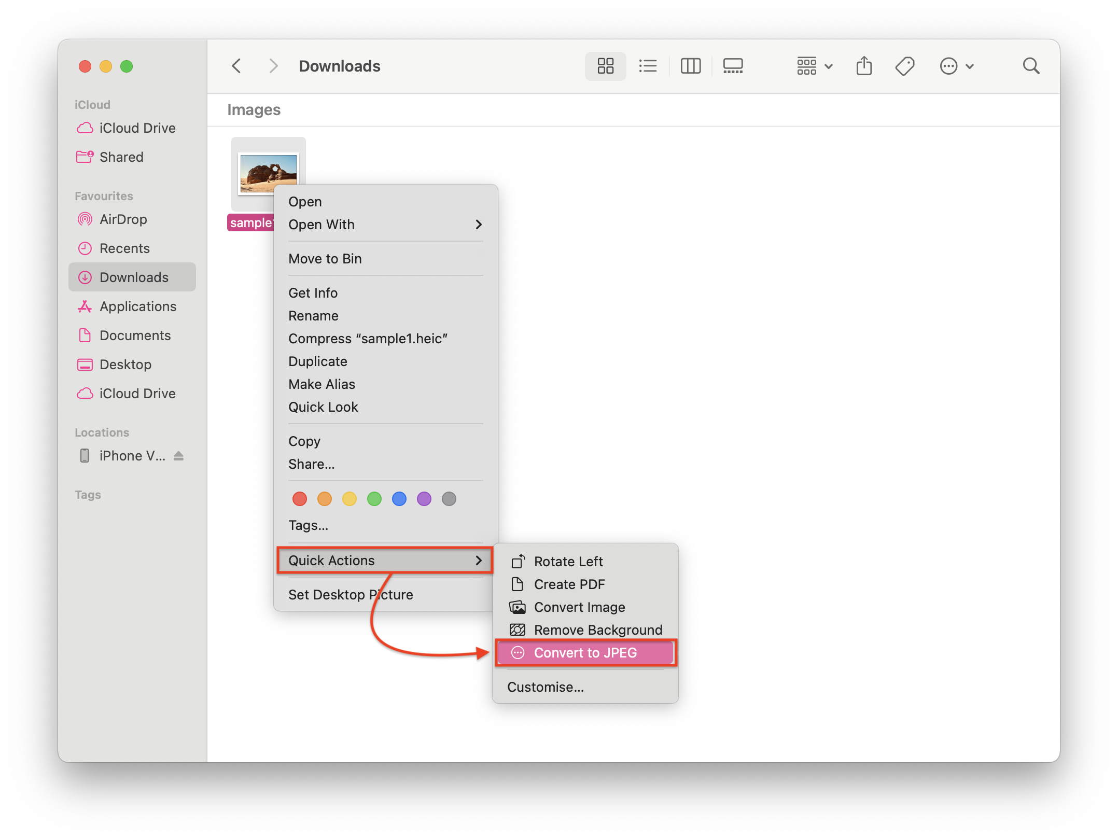Select Convert to JPEG quick action
The width and height of the screenshot is (1118, 839).
click(585, 653)
